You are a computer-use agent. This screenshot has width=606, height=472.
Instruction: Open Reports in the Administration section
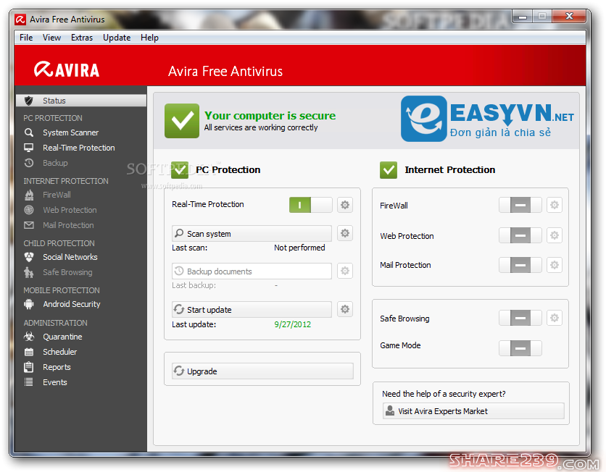pyautogui.click(x=57, y=367)
